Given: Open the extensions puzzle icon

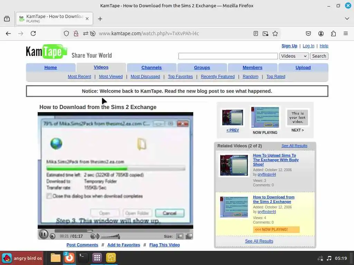Looking at the screenshot, I should click(334, 33).
